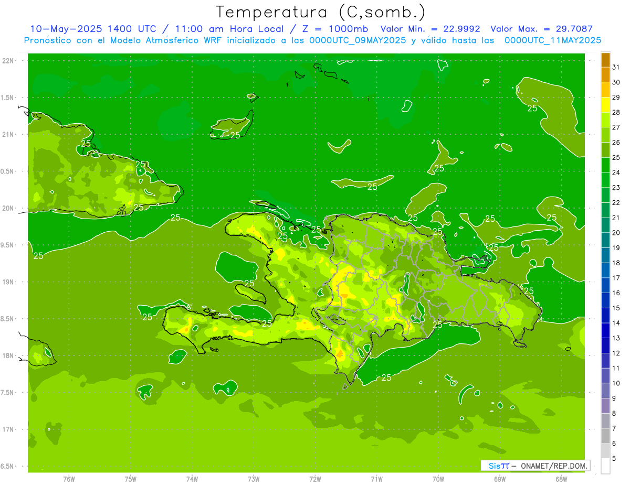Pick the gray swatch between 7 and 8
This screenshot has height=486, width=630.
click(x=605, y=421)
